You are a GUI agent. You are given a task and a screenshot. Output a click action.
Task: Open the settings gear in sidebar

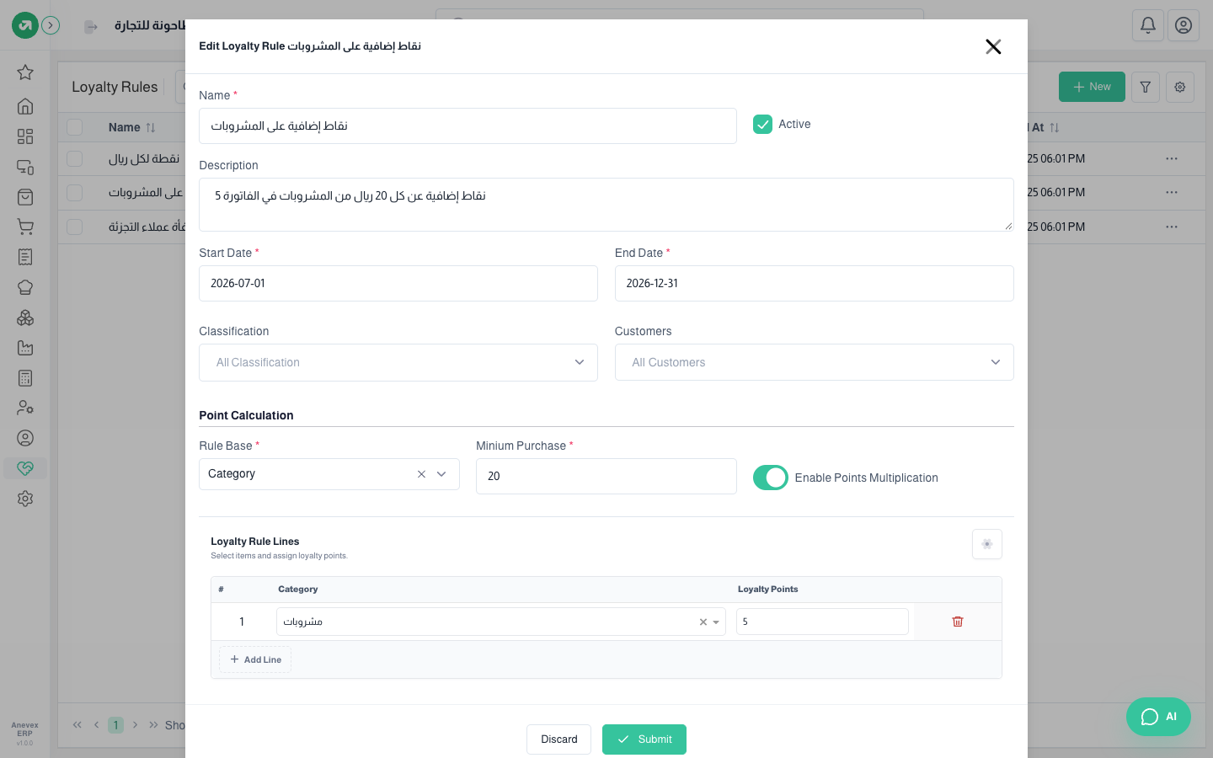[x=25, y=499]
